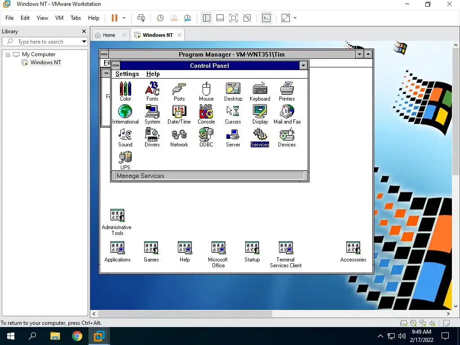Open the VMware Help menu
The width and height of the screenshot is (460, 345).
coord(93,18)
